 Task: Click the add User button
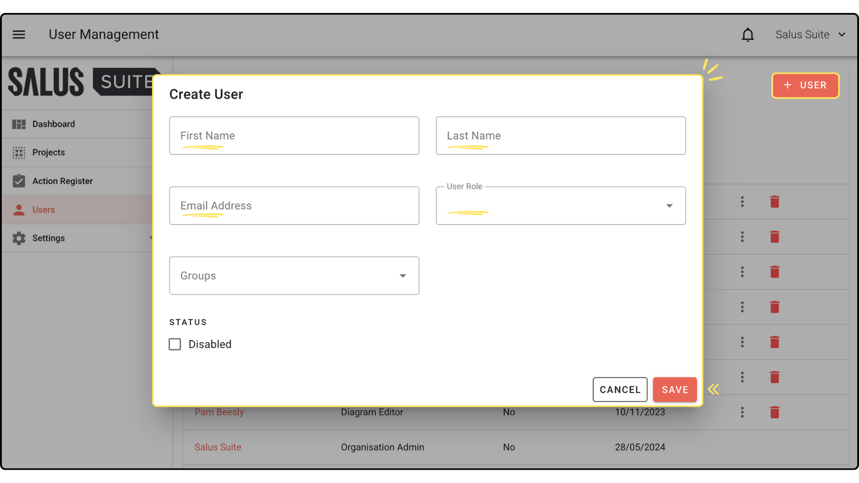(x=805, y=85)
